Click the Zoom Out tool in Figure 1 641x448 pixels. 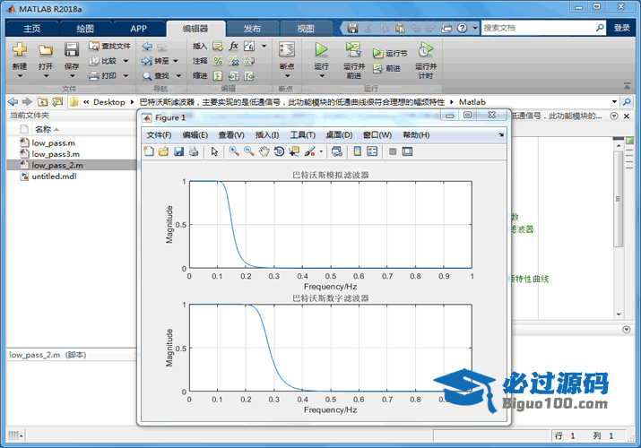[x=249, y=151]
